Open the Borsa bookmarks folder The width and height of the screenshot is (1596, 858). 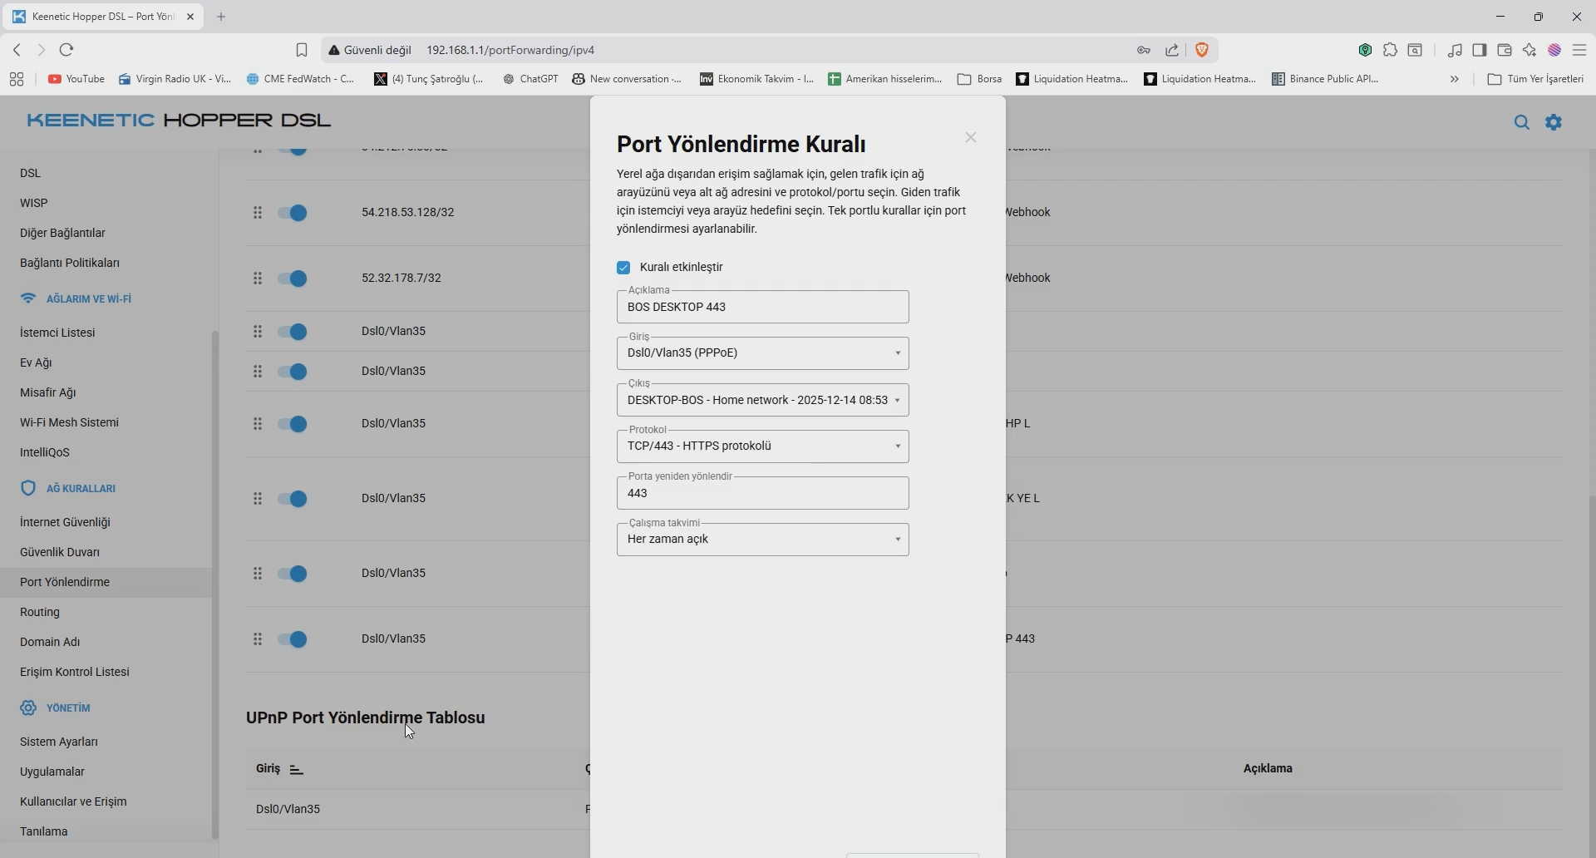pyautogui.click(x=980, y=79)
